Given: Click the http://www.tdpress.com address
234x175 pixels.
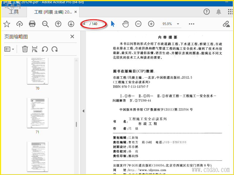Looking at the screenshot, I should click(147, 170).
